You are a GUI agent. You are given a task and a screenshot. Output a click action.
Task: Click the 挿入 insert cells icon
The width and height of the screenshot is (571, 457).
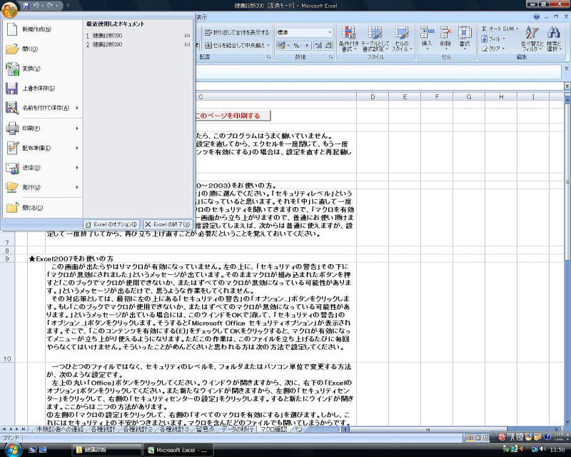[427, 38]
